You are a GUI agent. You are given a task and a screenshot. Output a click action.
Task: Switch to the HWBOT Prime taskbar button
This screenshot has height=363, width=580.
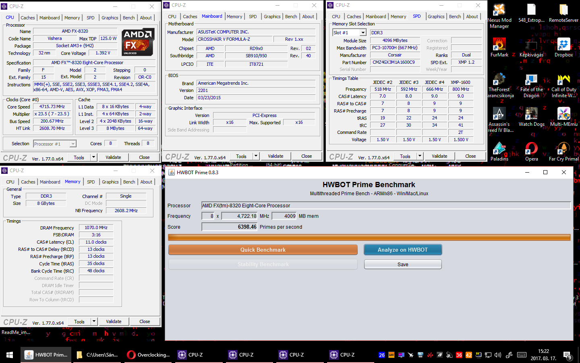(x=46, y=355)
